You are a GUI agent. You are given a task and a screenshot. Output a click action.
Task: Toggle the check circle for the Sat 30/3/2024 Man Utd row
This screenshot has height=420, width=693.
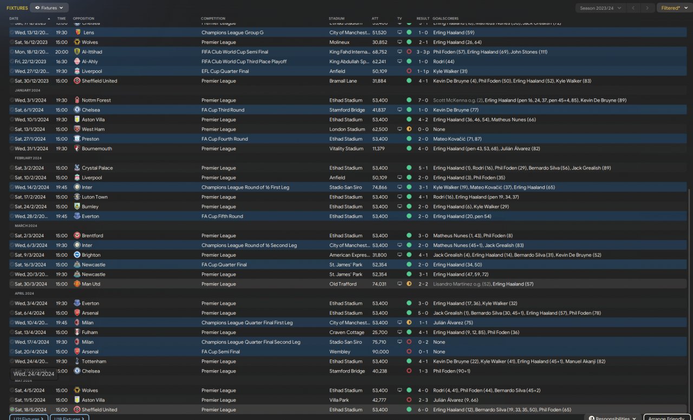(x=12, y=284)
